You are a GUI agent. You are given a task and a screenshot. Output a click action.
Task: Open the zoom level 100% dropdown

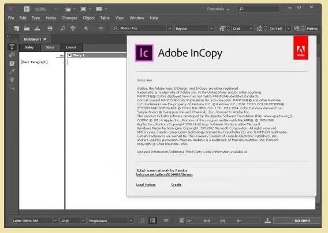coord(55,9)
